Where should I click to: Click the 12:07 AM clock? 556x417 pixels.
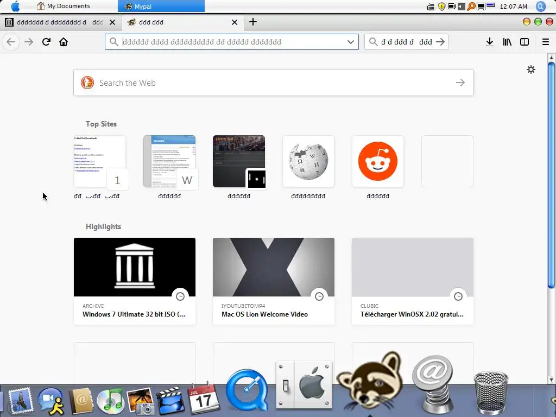pos(513,7)
